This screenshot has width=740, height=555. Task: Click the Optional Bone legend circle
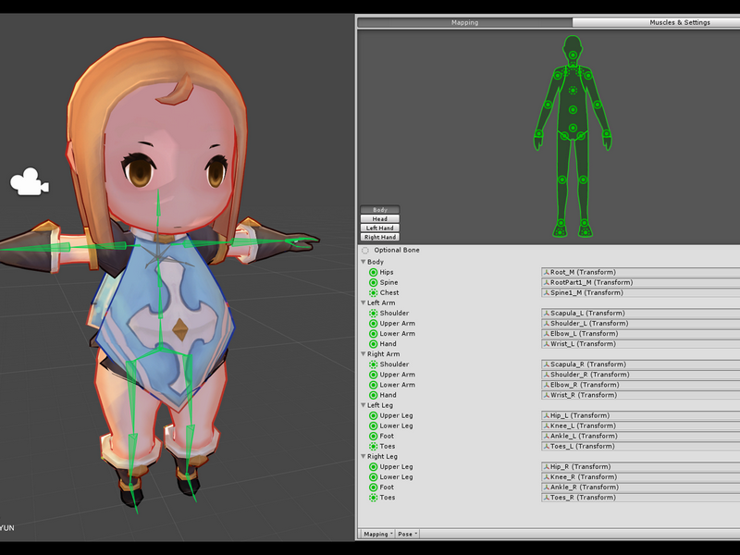pyautogui.click(x=364, y=251)
